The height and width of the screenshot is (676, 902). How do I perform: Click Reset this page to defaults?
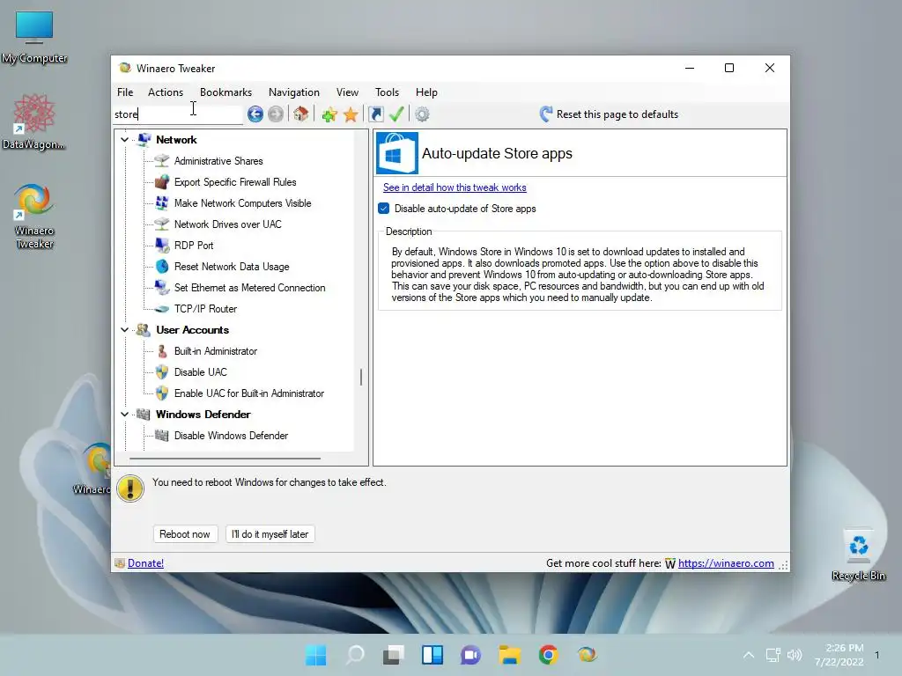tap(610, 114)
